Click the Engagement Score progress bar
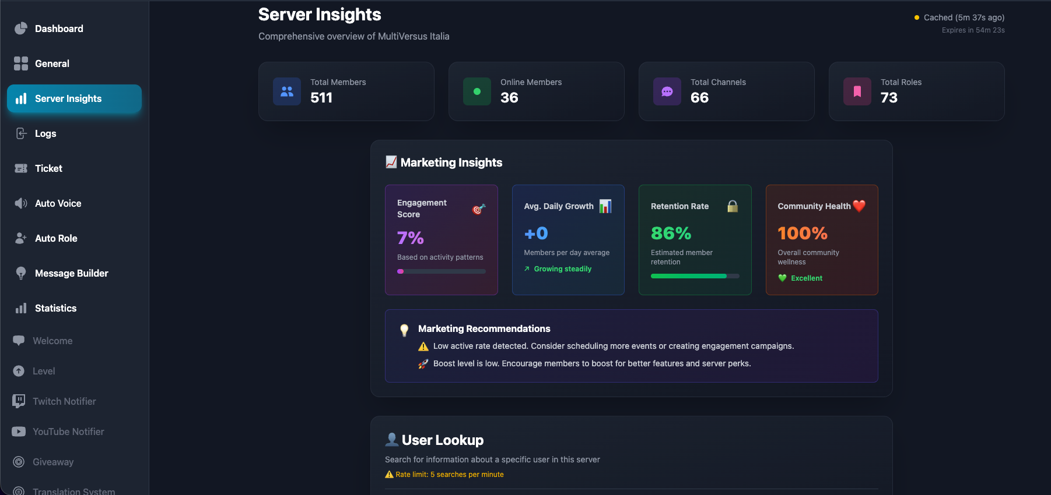The height and width of the screenshot is (495, 1051). 441,271
